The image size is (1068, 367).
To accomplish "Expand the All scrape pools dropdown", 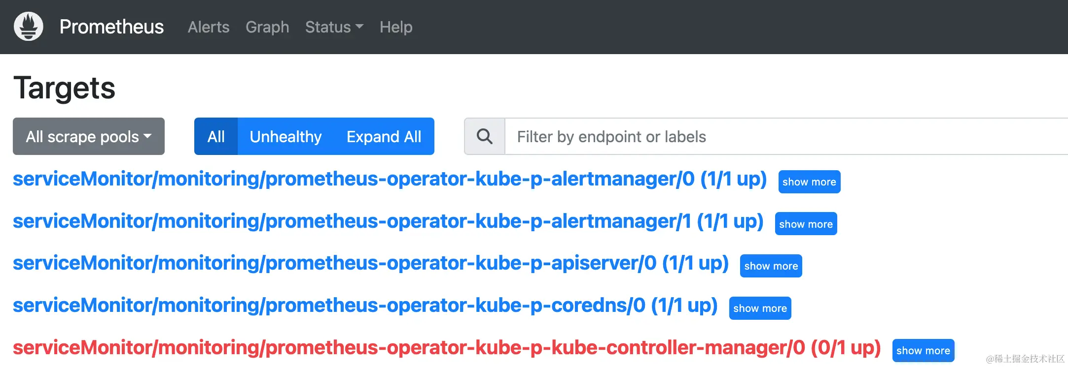I will pos(89,136).
